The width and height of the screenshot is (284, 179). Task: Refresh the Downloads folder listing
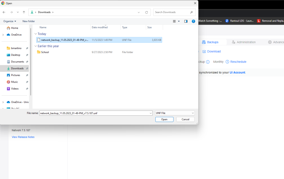click(x=147, y=12)
